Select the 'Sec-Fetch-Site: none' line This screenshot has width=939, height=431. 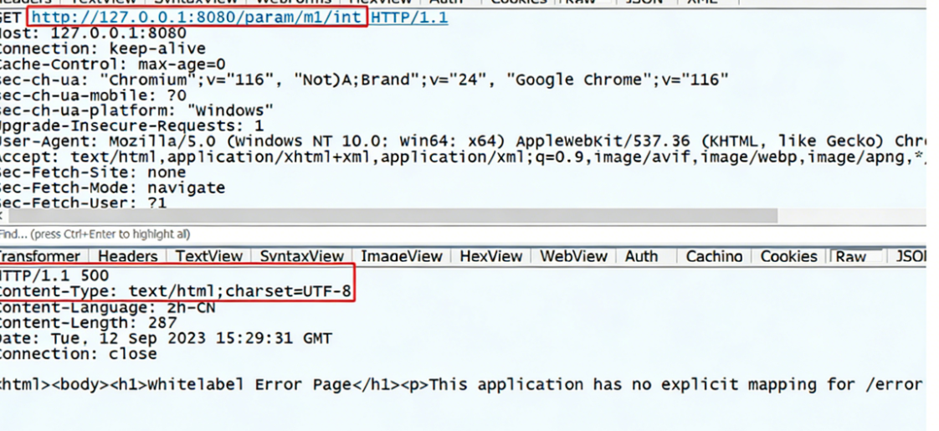tap(93, 172)
